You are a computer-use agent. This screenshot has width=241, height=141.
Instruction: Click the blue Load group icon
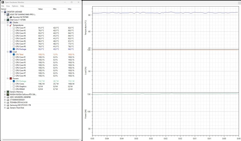(11, 52)
